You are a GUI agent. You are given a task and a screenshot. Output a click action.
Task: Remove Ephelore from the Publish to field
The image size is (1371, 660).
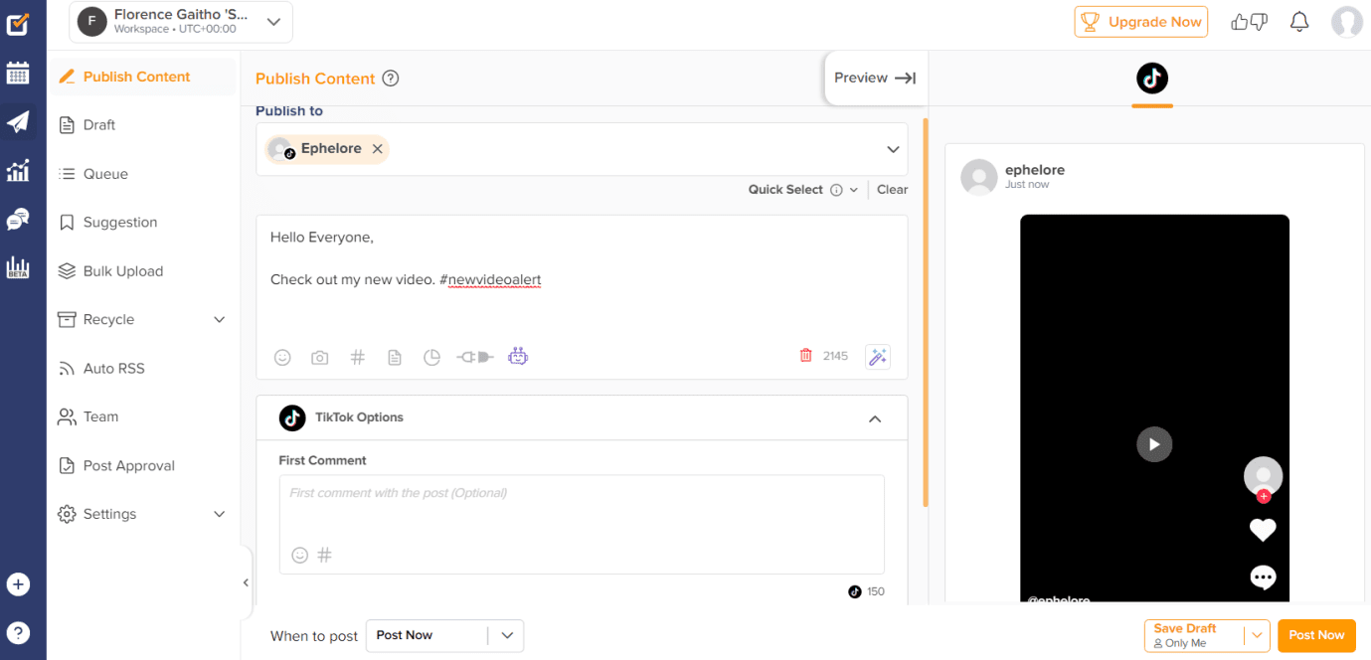pos(377,148)
